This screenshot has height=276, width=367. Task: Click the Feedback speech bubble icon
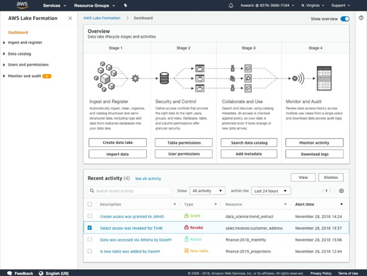(x=10, y=273)
